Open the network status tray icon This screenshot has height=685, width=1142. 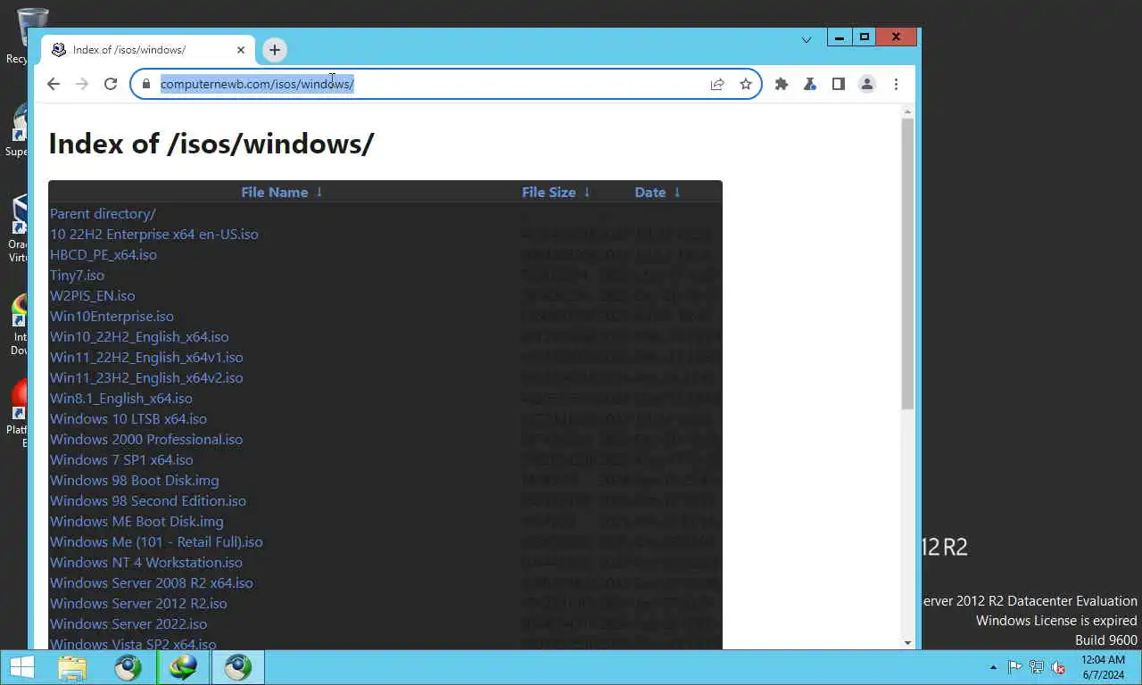point(1037,667)
